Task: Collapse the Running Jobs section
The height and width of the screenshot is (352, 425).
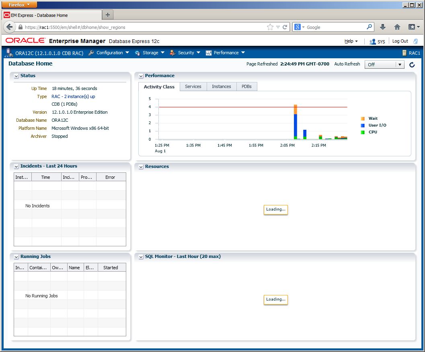Action: click(x=16, y=257)
